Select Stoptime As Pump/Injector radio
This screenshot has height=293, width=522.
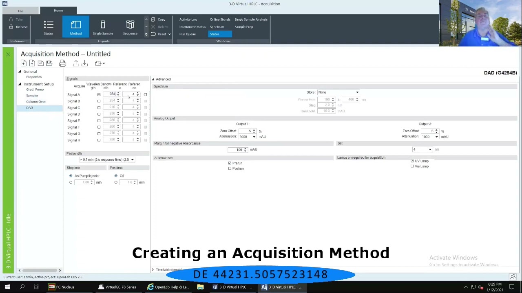71,176
